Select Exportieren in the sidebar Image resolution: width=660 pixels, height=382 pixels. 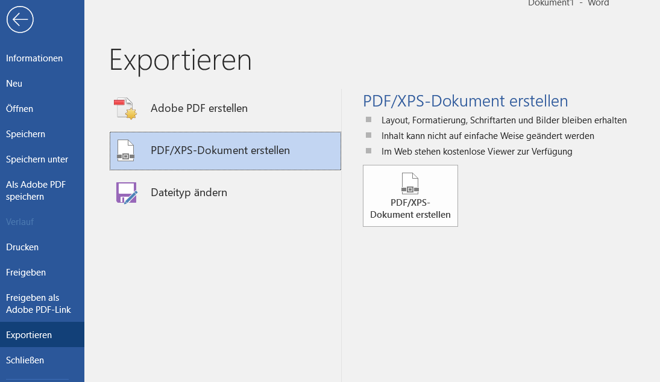point(42,335)
